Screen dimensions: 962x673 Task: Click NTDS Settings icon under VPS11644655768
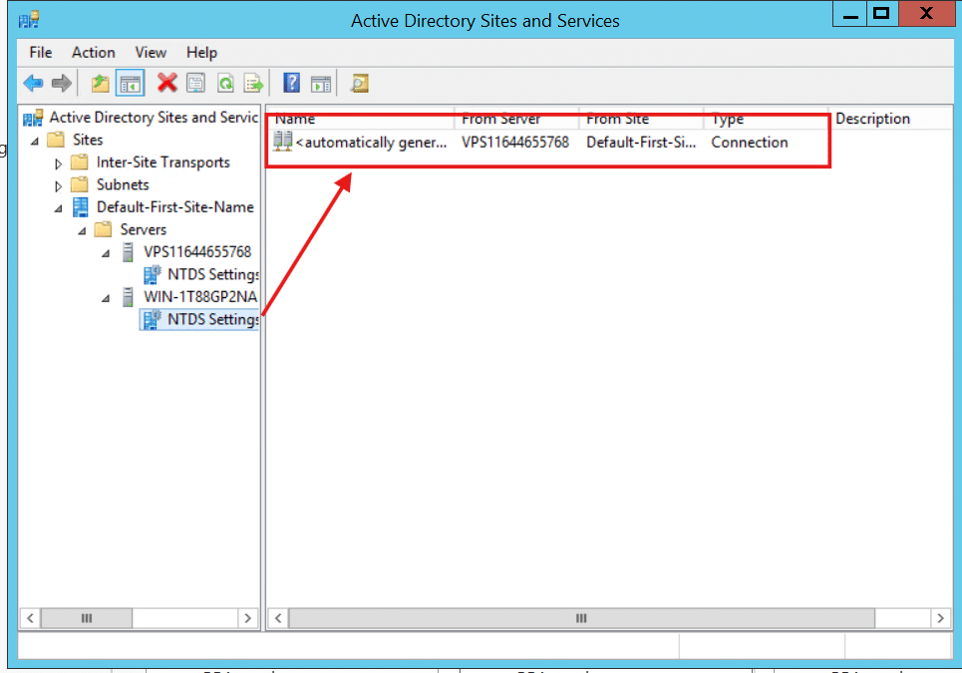click(x=152, y=274)
